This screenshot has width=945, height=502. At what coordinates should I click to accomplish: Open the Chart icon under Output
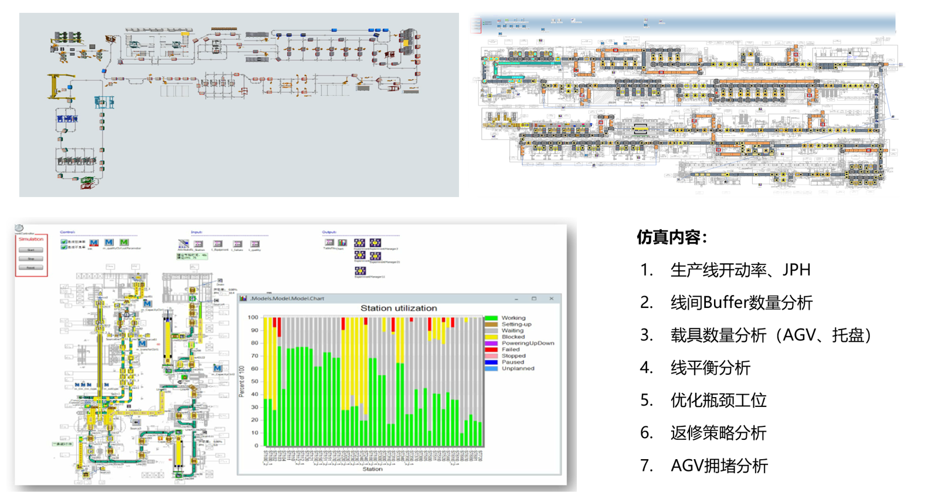coord(342,243)
